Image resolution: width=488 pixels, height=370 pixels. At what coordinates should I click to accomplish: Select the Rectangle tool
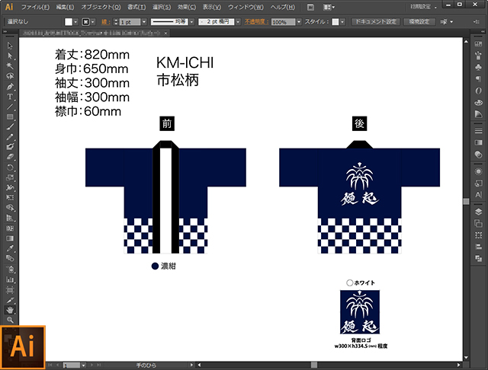click(10, 116)
